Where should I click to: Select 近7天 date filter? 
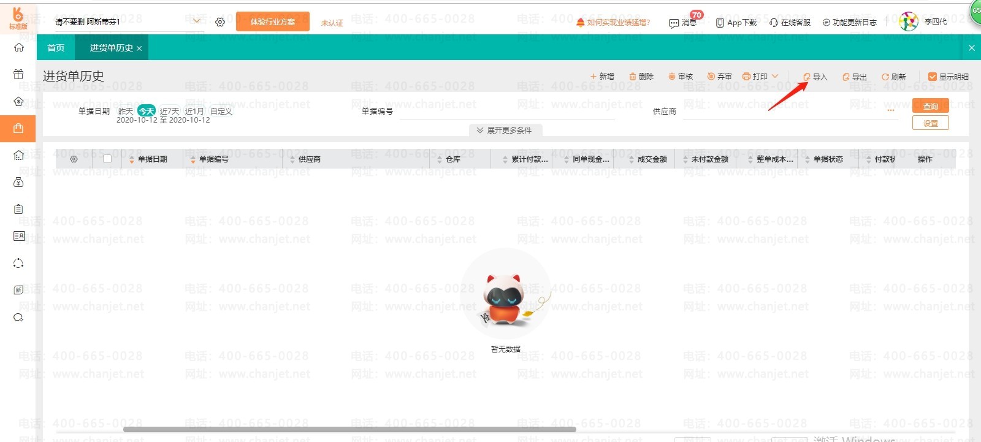(x=170, y=111)
